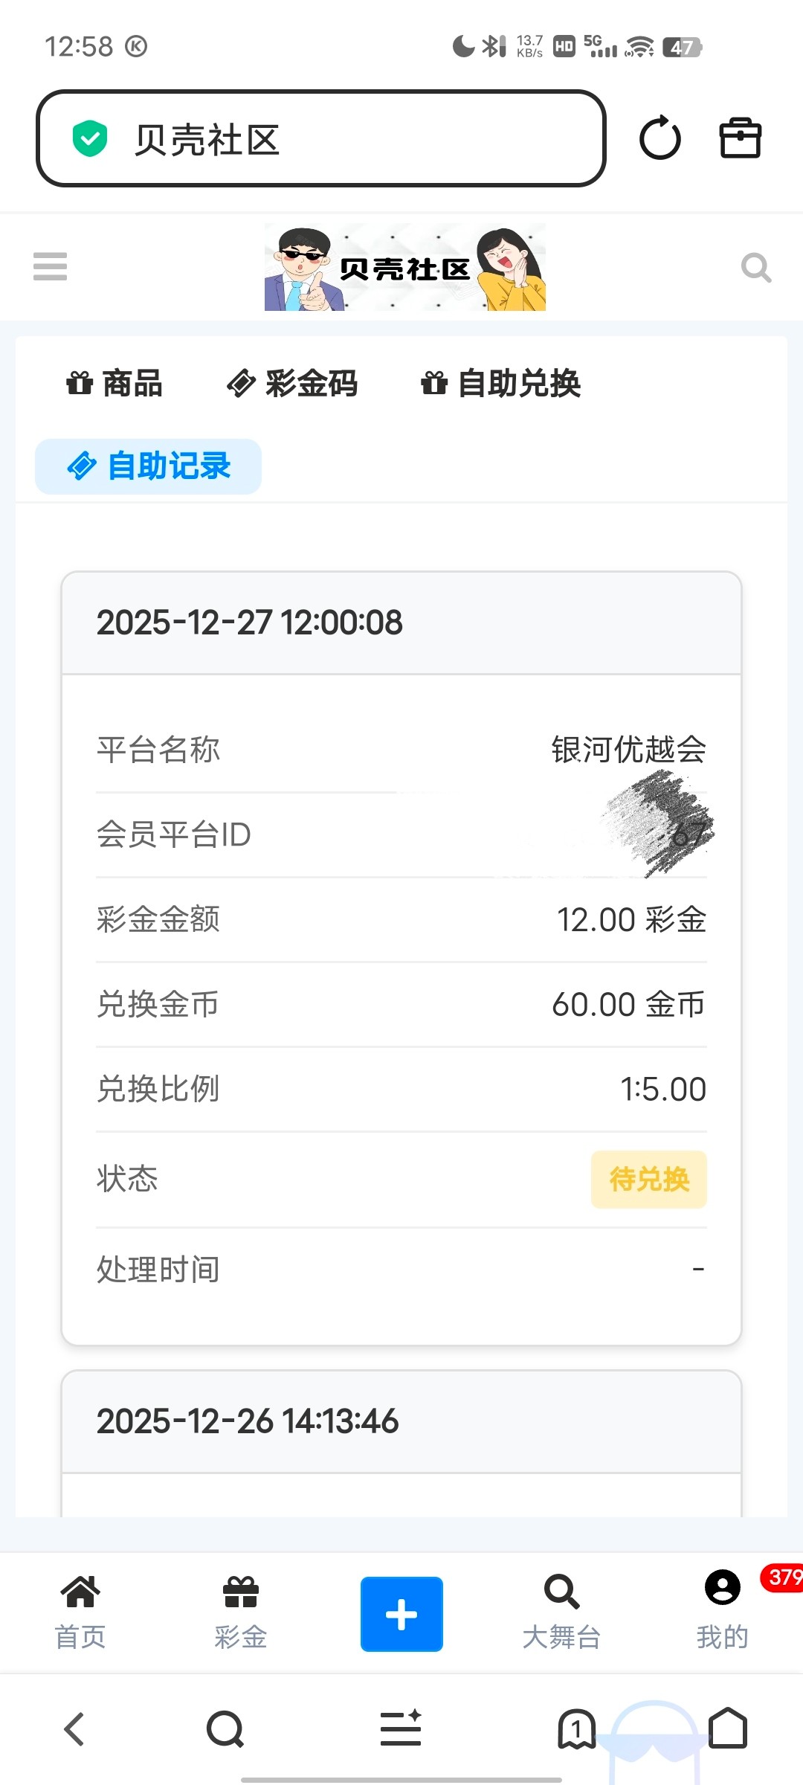
Task: Switch to the 商品 tab
Action: pyautogui.click(x=115, y=384)
